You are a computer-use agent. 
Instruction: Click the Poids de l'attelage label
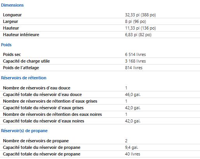(x=21, y=68)
